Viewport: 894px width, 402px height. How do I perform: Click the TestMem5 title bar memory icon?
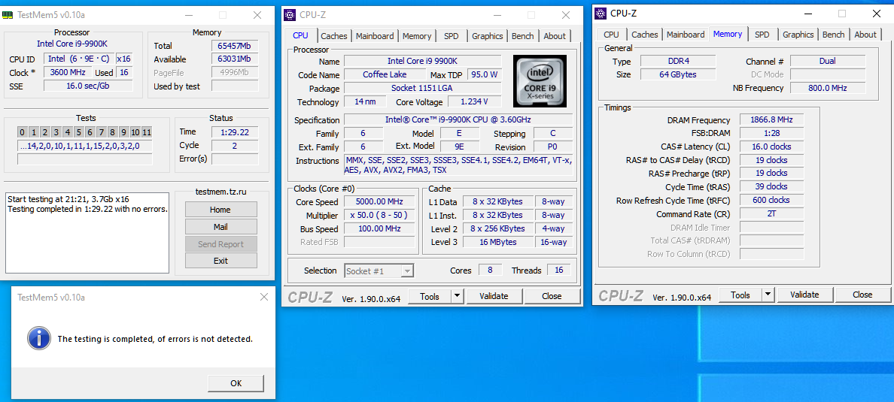pos(8,15)
